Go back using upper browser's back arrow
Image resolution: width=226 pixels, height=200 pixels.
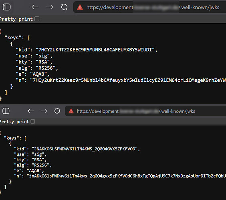[35, 7]
